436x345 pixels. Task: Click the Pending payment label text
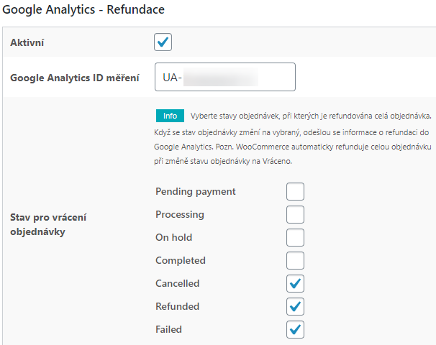[x=196, y=192]
